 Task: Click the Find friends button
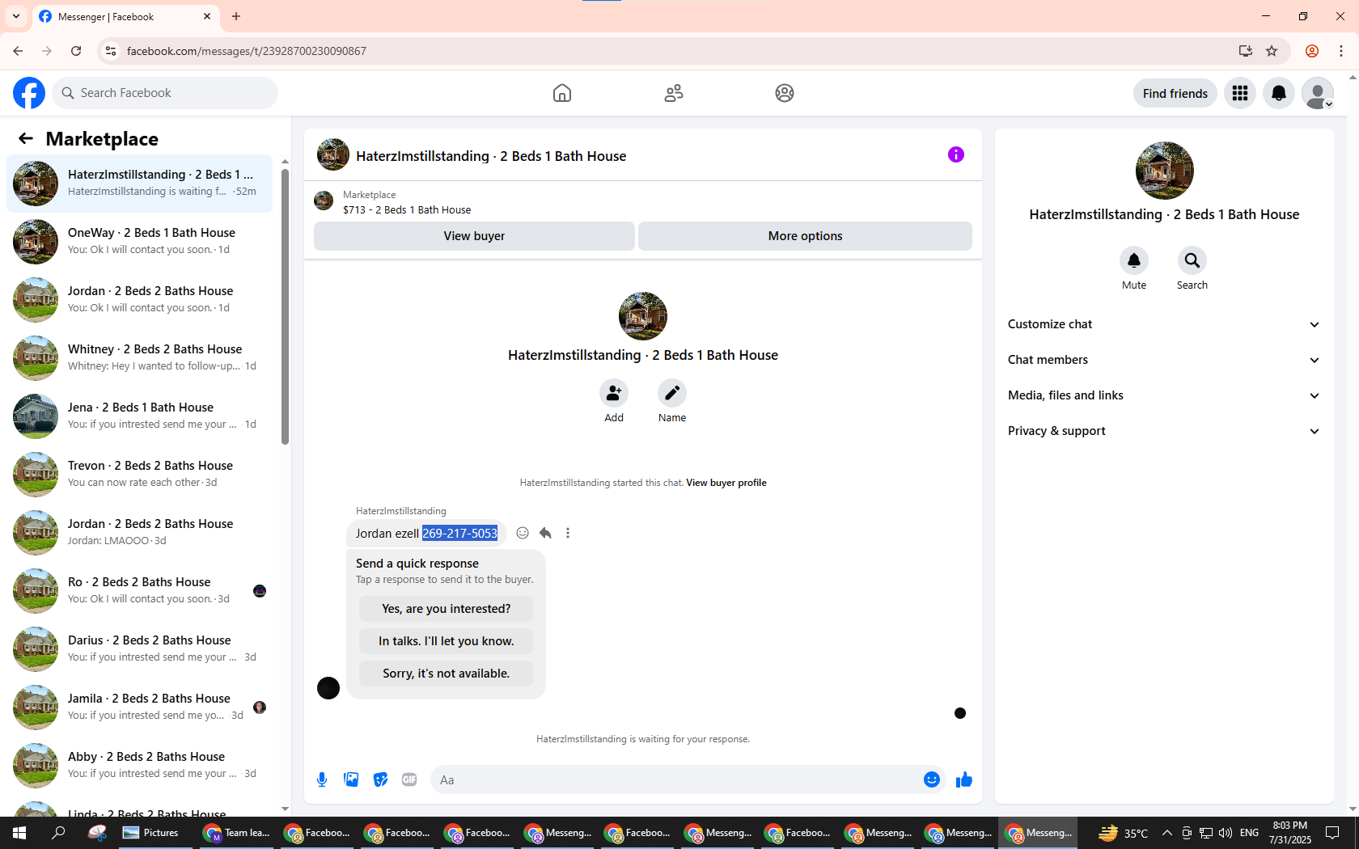point(1175,93)
